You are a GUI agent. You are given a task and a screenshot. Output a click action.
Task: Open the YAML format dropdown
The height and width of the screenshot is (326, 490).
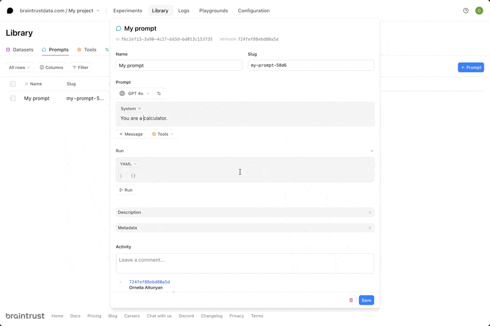point(128,164)
